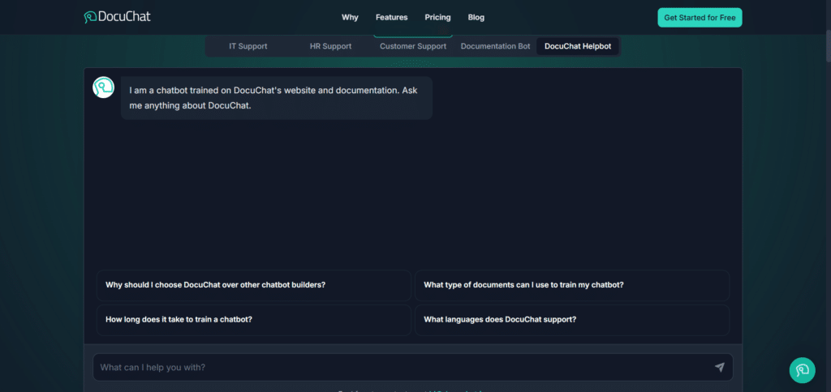Go to the Features page
The width and height of the screenshot is (831, 392).
click(x=391, y=17)
